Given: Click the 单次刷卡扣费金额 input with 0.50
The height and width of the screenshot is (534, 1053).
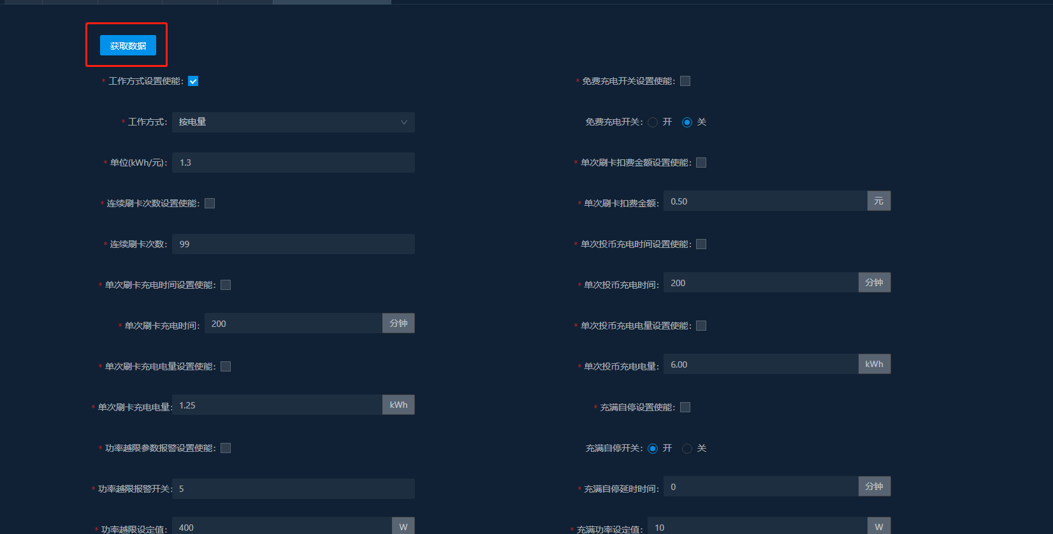Looking at the screenshot, I should click(765, 201).
